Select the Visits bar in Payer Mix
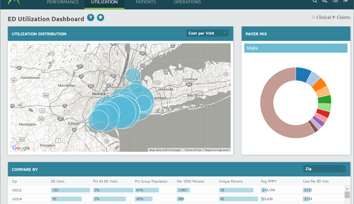 (296, 48)
